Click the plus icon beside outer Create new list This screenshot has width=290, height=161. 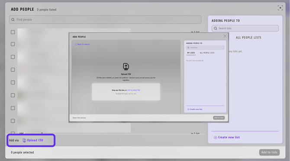pos(215,137)
